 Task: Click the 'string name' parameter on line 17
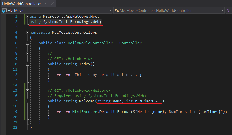(x=109, y=101)
